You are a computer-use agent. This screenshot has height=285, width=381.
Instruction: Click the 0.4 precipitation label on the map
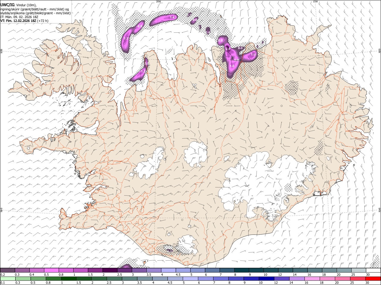tap(208, 32)
